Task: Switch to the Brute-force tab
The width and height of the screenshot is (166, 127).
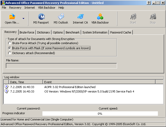Action: (27, 32)
